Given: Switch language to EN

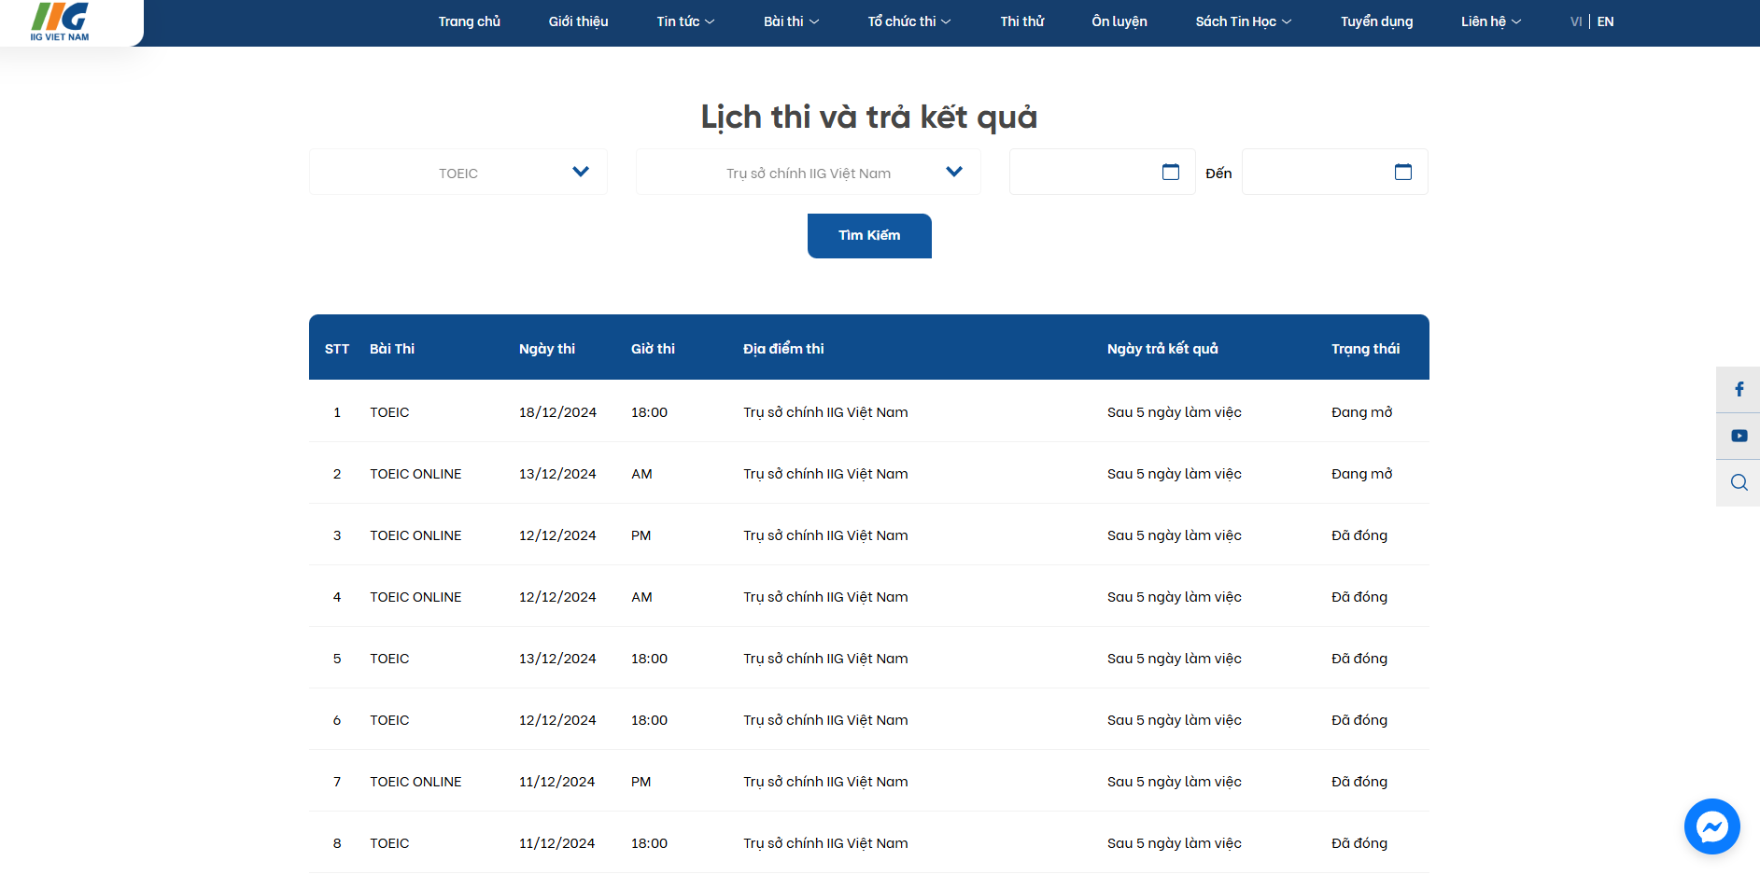Looking at the screenshot, I should coord(1605,21).
